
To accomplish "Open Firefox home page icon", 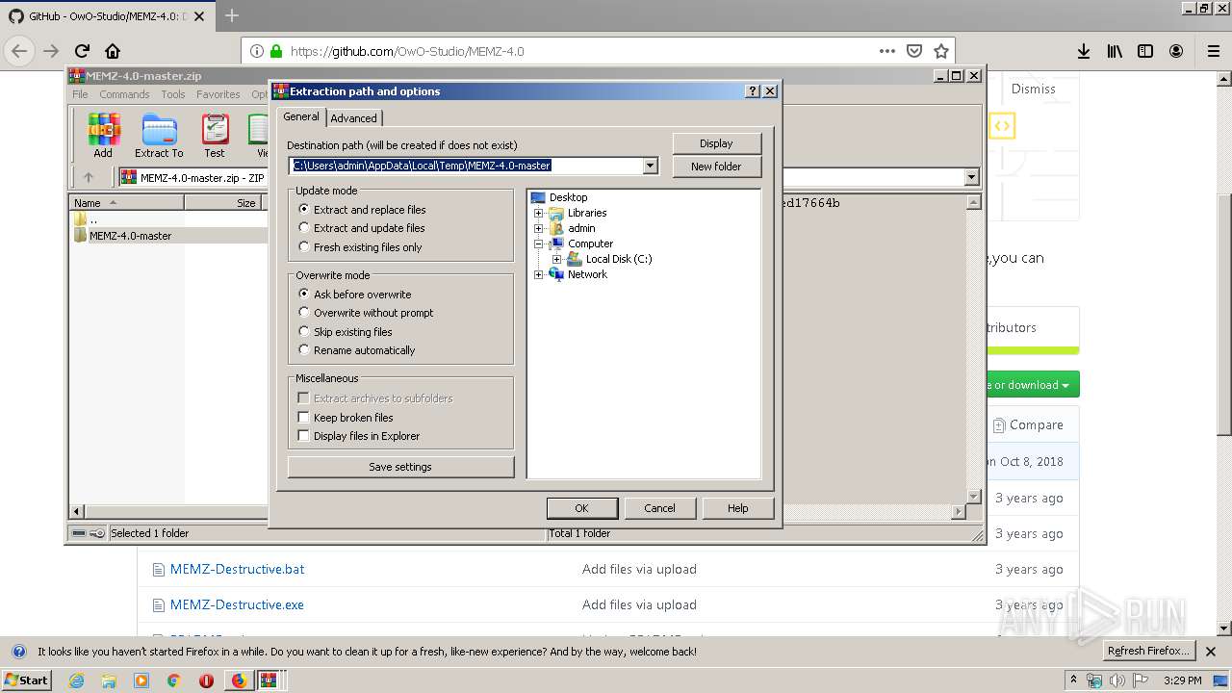I will 113,51.
